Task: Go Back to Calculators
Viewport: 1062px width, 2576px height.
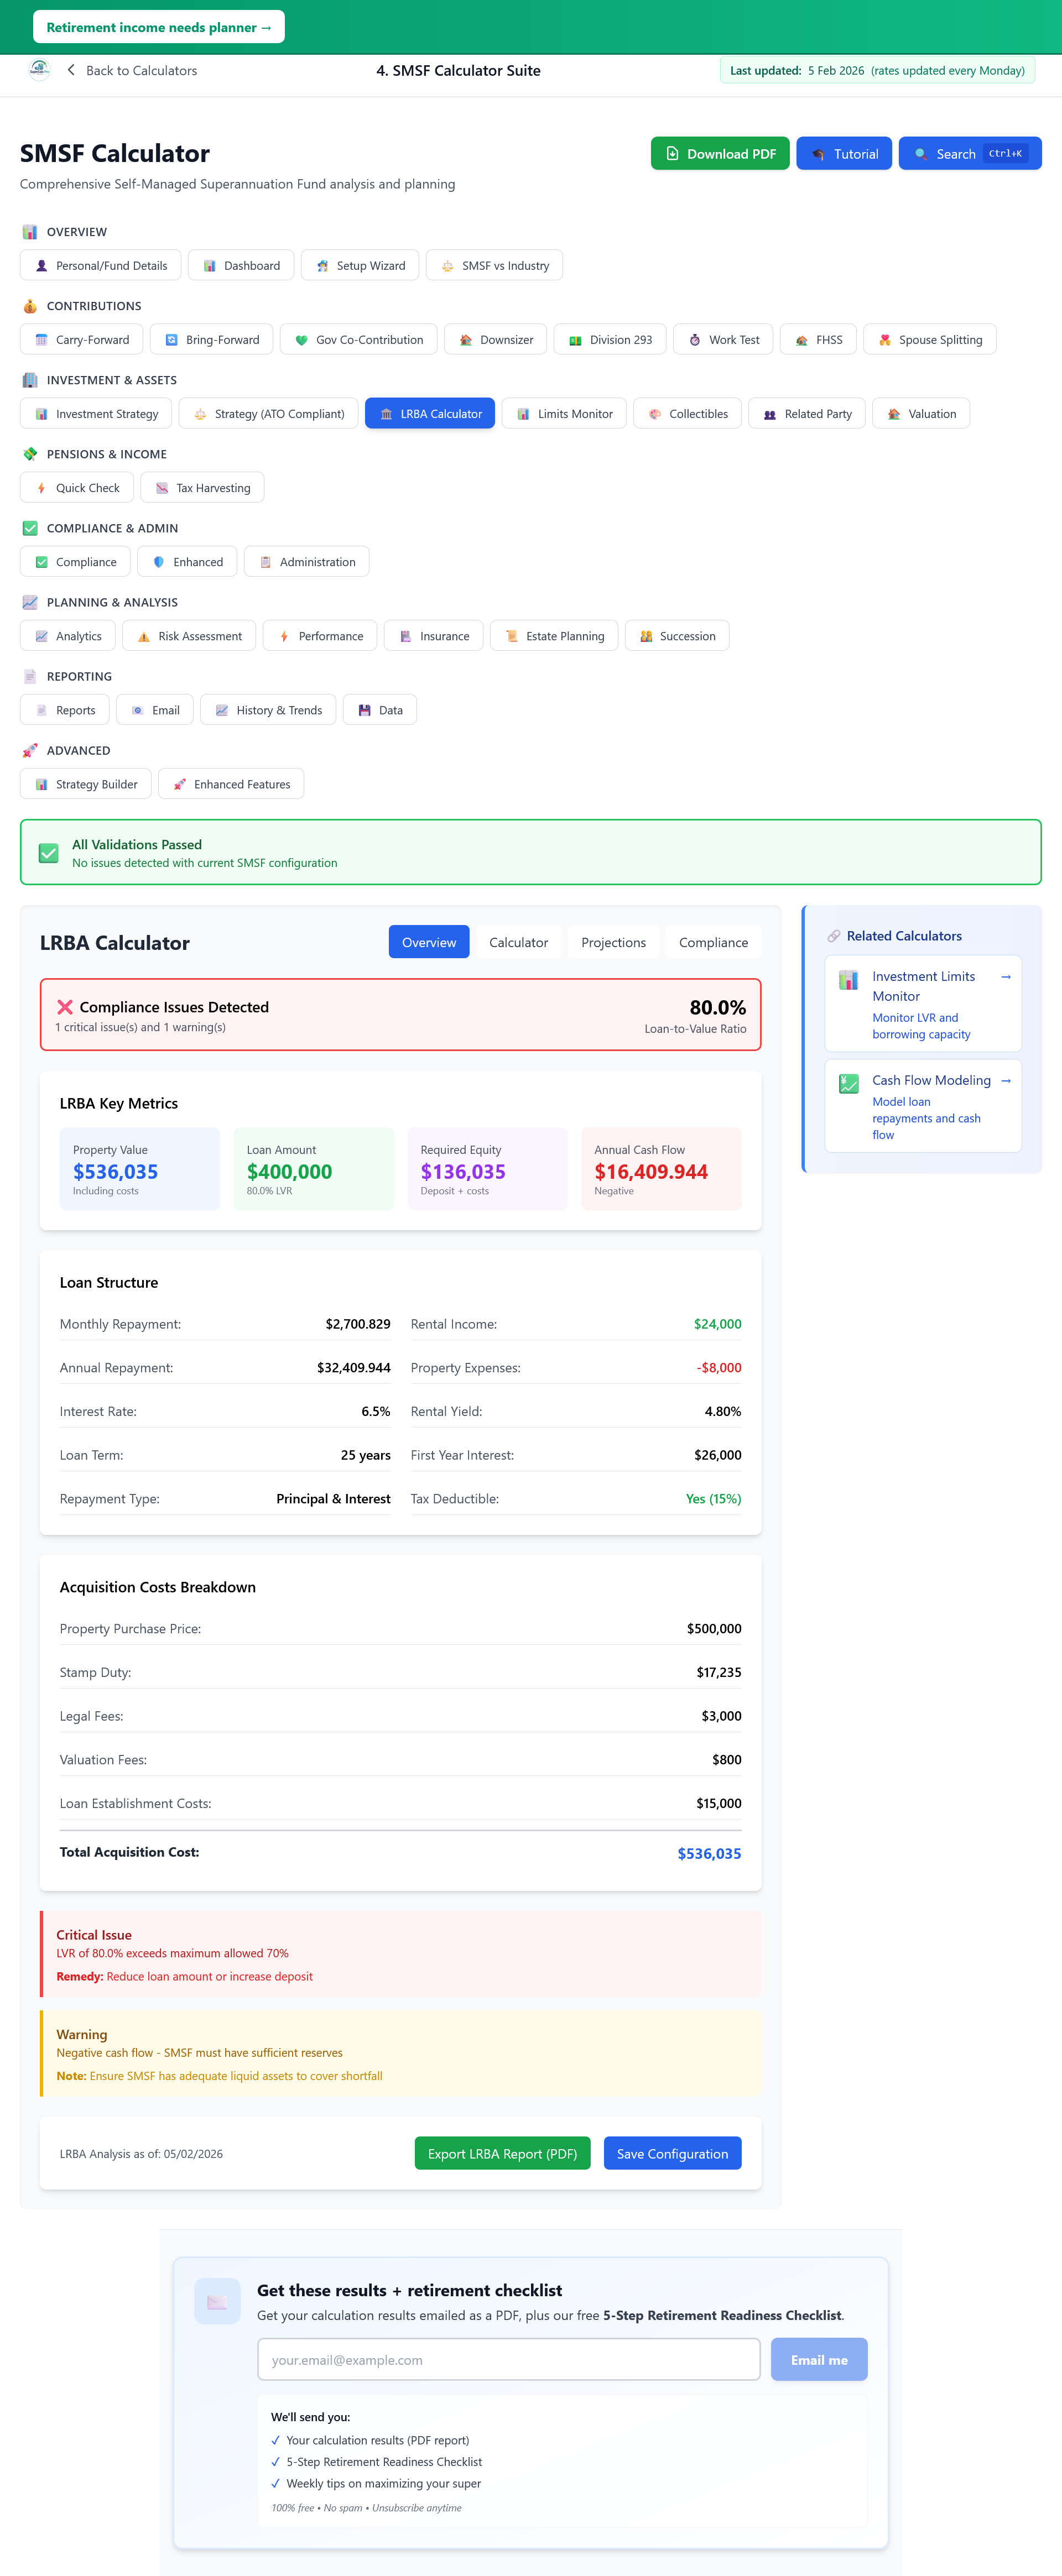Action: pos(140,70)
